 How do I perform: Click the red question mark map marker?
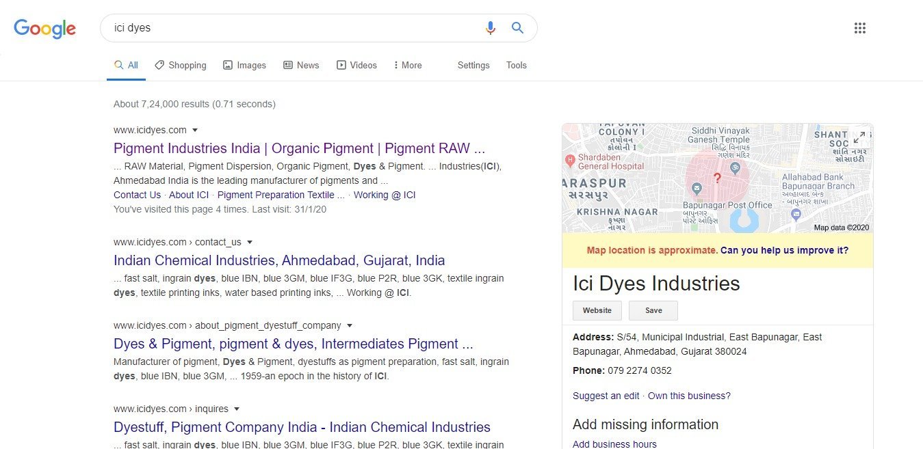[x=717, y=178]
